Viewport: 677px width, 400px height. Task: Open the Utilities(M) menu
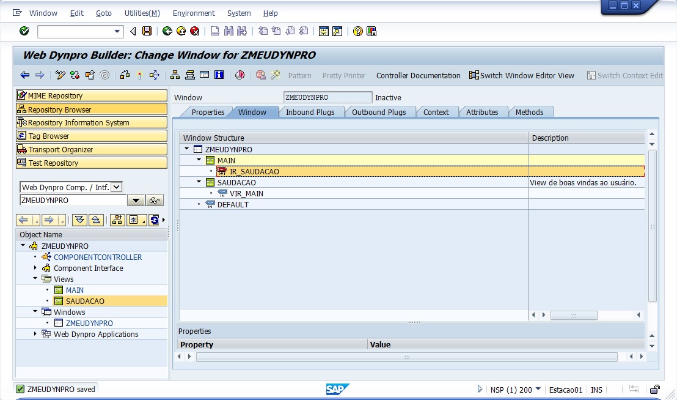click(142, 13)
